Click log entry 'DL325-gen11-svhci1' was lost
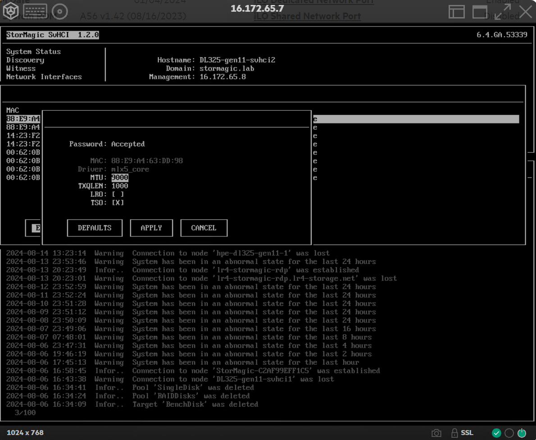Image resolution: width=536 pixels, height=440 pixels. [170, 379]
